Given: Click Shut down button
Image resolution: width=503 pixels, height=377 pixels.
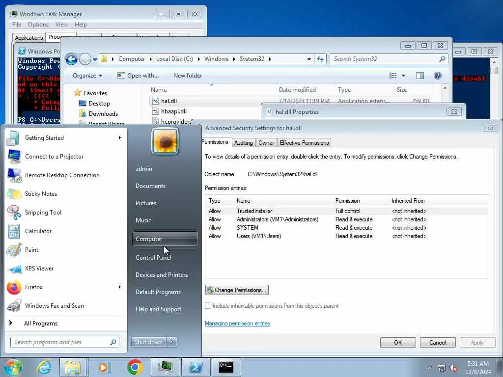Looking at the screenshot, I should (x=148, y=342).
